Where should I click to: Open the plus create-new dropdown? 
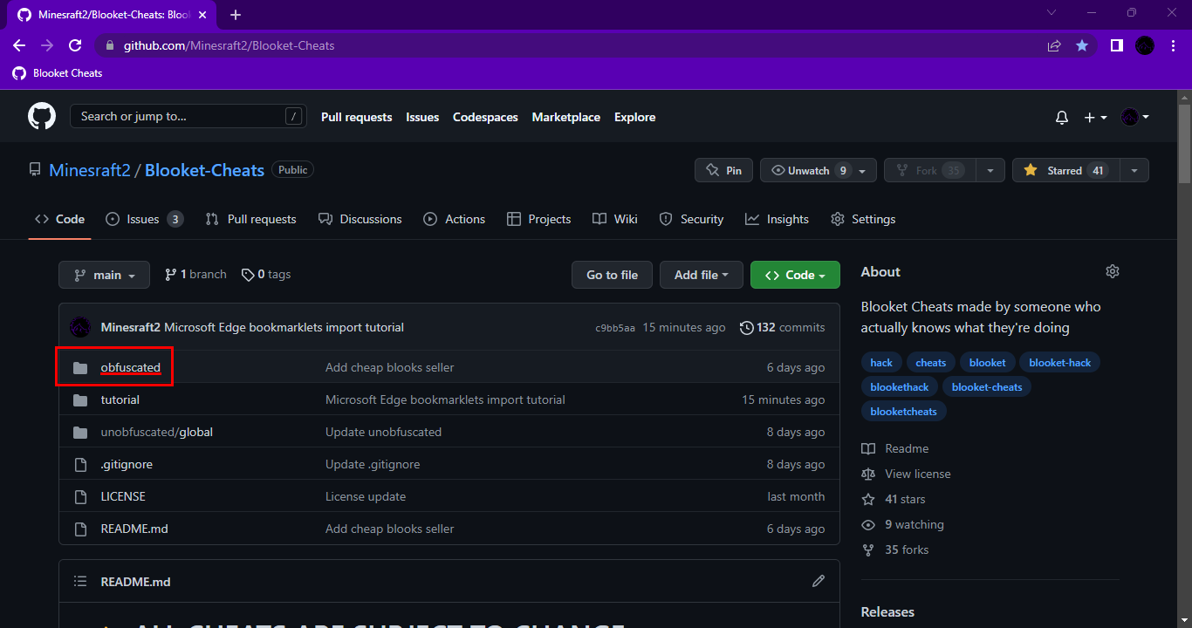(x=1095, y=117)
